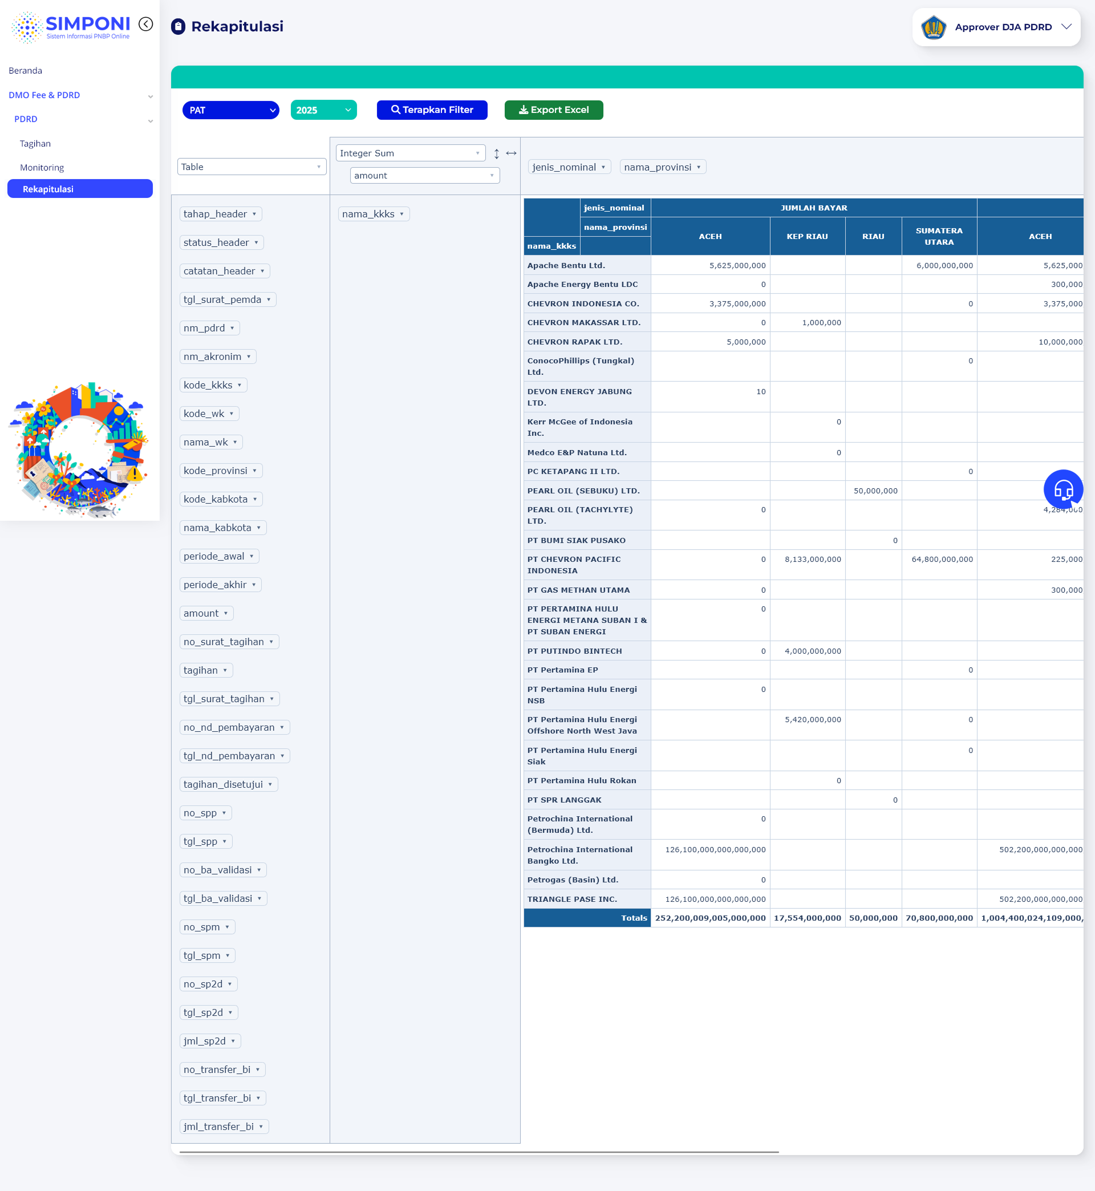Click PT PUTINDO BINTECH row label
This screenshot has height=1191, width=1095.
[x=587, y=651]
